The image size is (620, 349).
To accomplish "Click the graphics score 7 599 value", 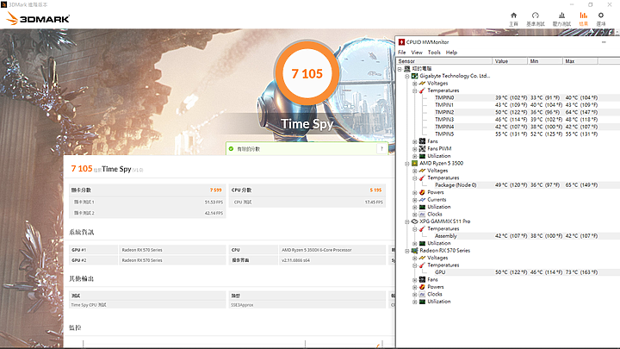I will tap(215, 190).
